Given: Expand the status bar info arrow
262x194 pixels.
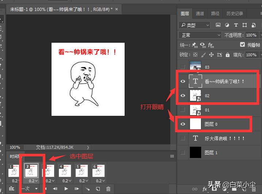Looking at the screenshot, I should 88,147.
